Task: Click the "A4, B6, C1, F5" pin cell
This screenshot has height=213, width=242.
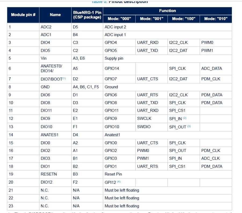Action: pyautogui.click(x=86, y=87)
